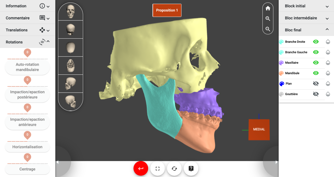Click opacity drop icon for Plan

click(x=328, y=84)
